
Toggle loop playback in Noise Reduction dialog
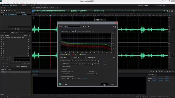[66, 84]
